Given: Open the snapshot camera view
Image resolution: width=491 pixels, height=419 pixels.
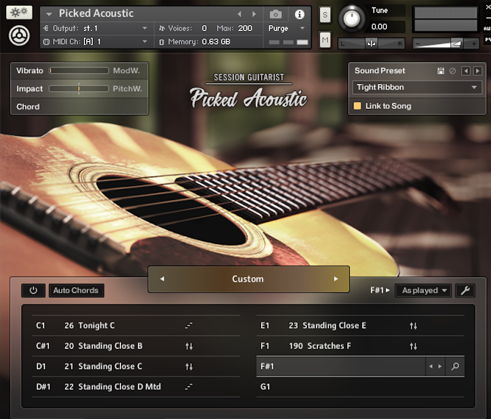Looking at the screenshot, I should coord(276,14).
